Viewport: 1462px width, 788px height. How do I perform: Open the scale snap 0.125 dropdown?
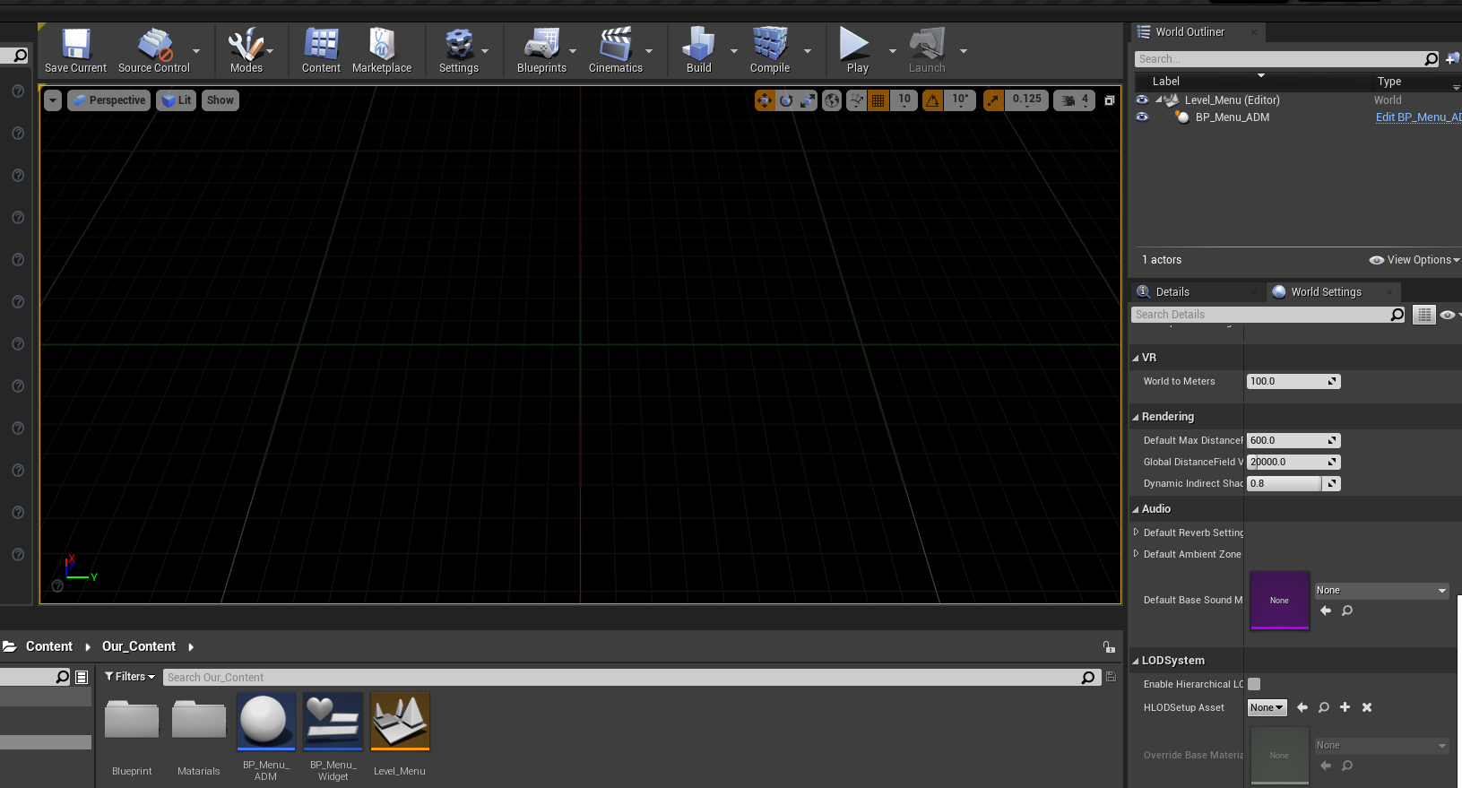[x=1026, y=100]
